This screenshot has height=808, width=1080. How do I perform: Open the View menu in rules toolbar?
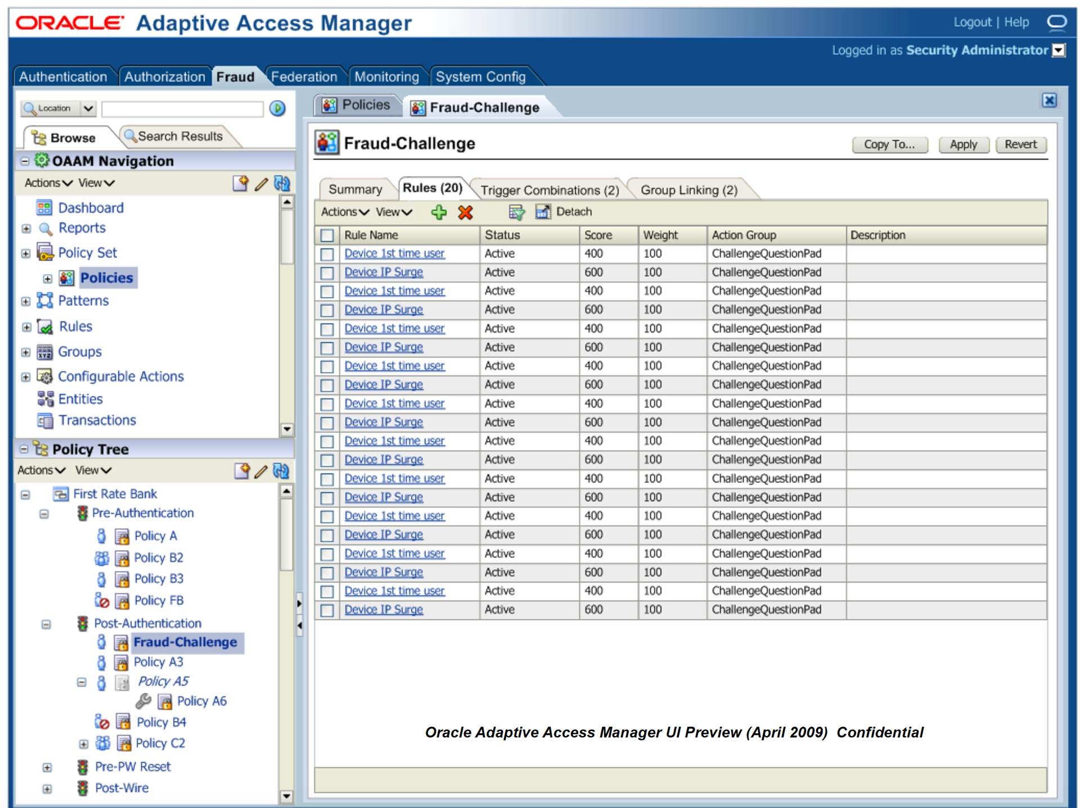pos(394,212)
